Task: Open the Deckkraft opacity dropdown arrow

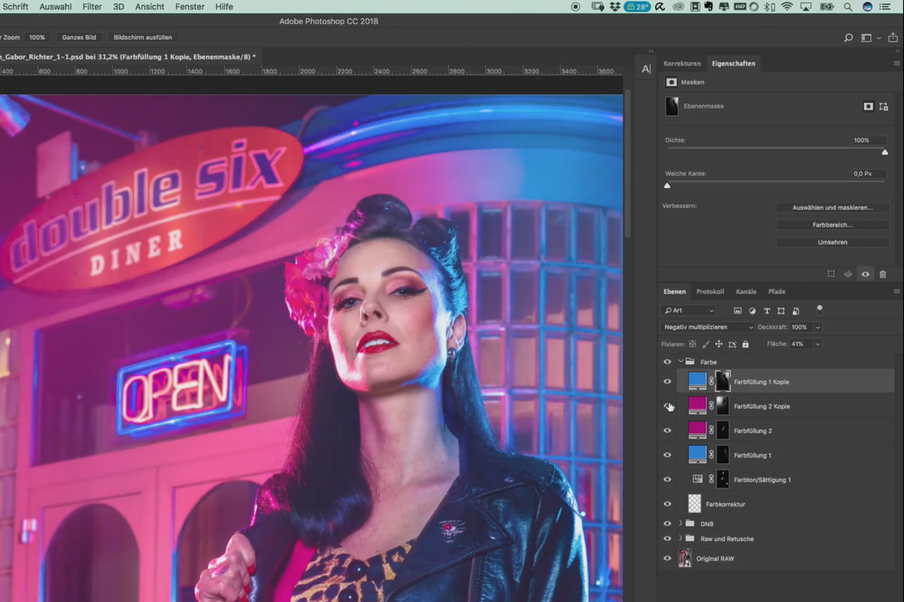Action: coord(817,327)
